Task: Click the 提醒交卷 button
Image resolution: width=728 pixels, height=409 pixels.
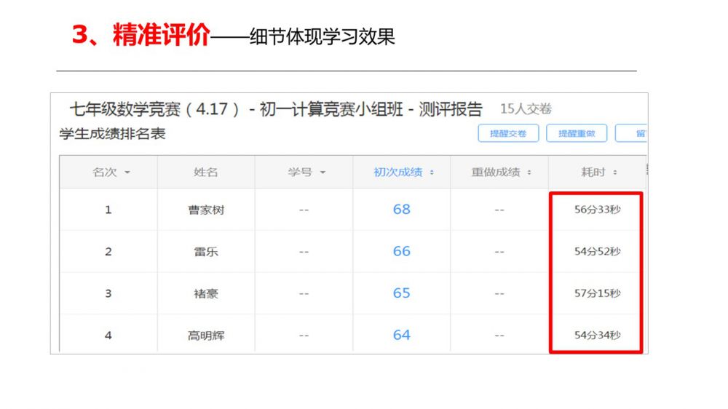Action: pos(508,133)
